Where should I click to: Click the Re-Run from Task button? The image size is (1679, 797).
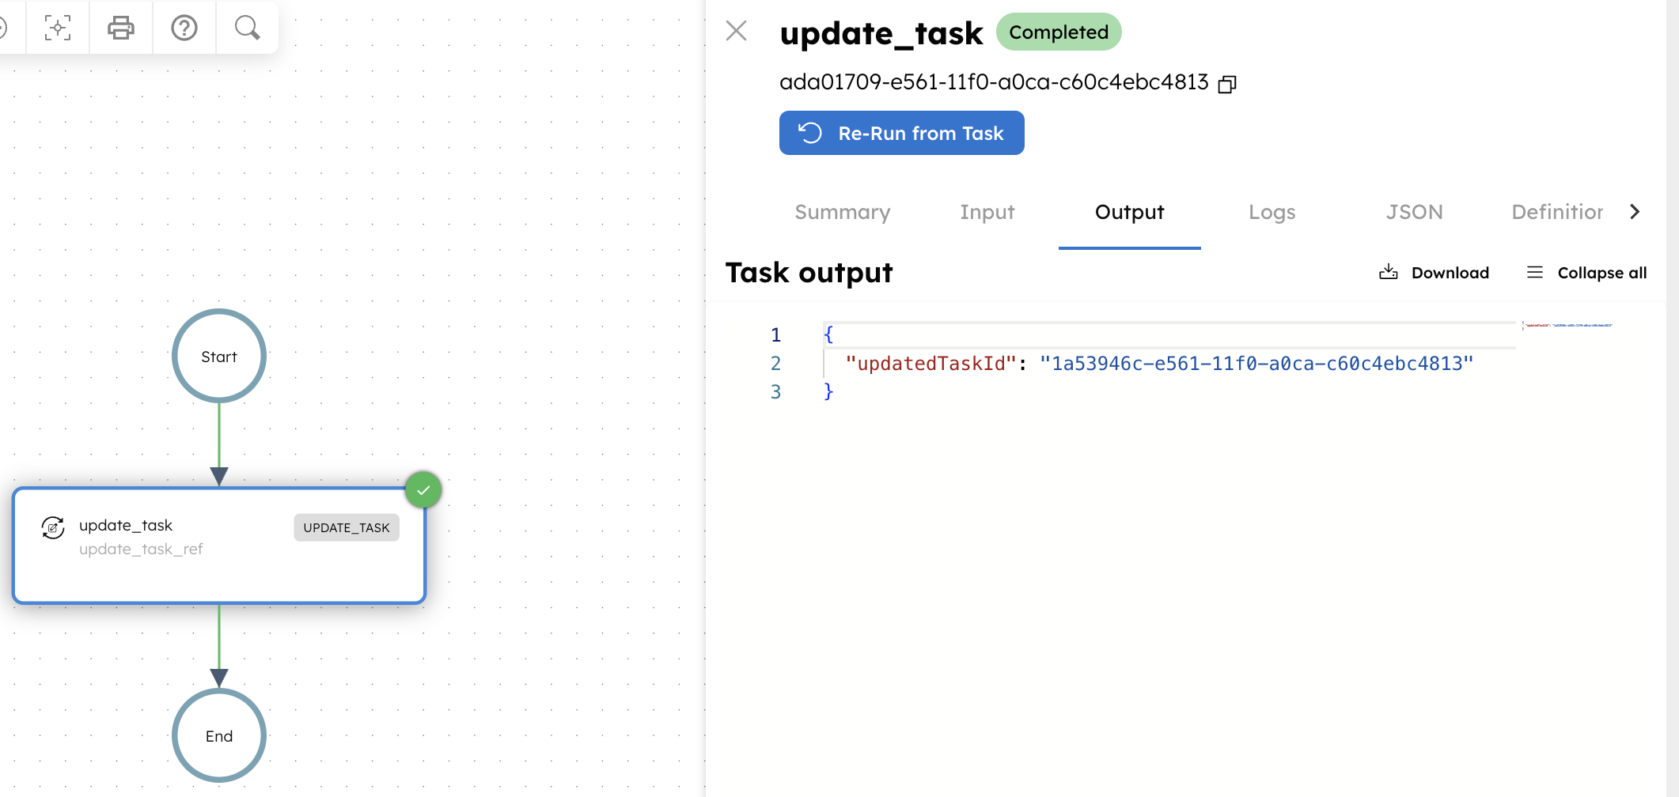901,133
